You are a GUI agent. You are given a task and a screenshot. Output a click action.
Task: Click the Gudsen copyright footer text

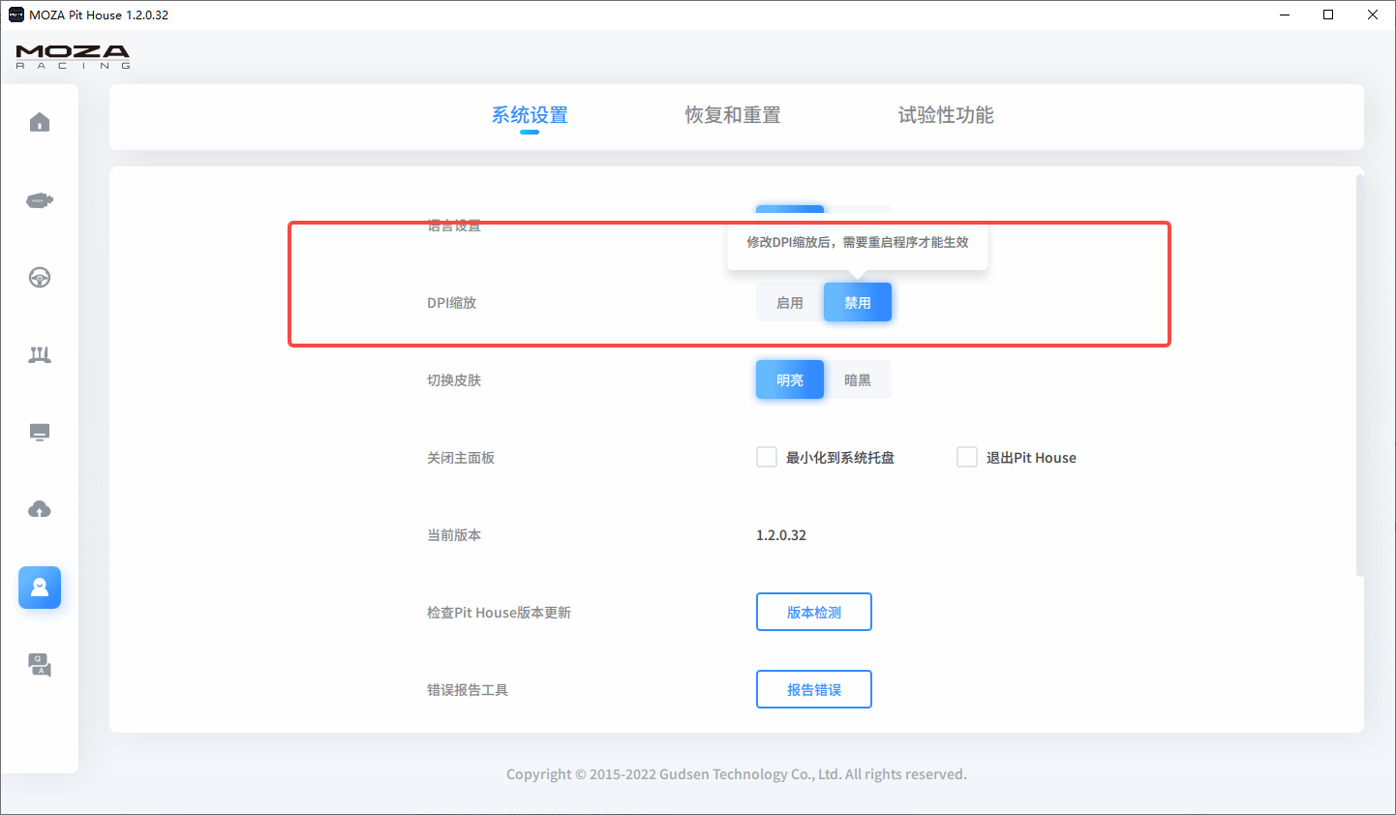point(737,774)
